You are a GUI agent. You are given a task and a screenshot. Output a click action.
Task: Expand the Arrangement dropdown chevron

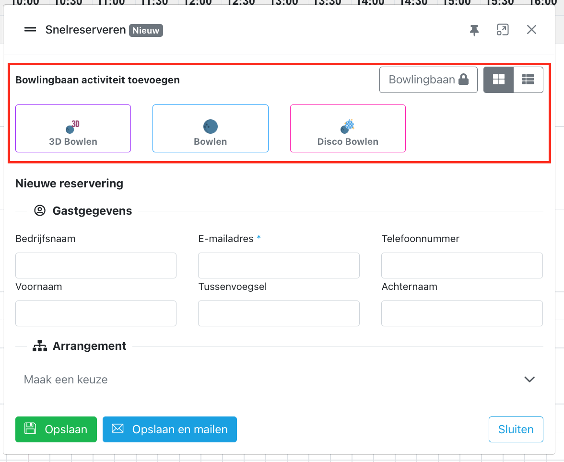tap(529, 380)
